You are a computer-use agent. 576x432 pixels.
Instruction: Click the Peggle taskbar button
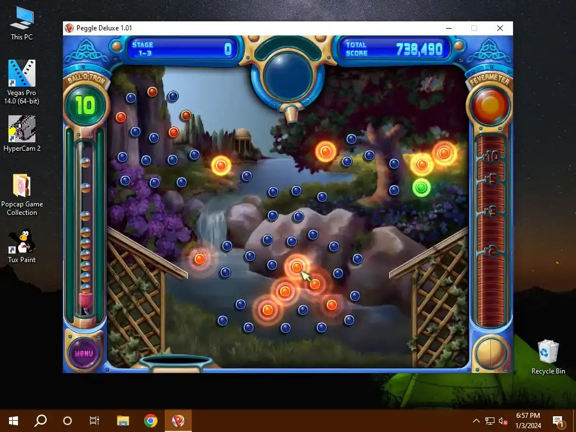(x=178, y=421)
